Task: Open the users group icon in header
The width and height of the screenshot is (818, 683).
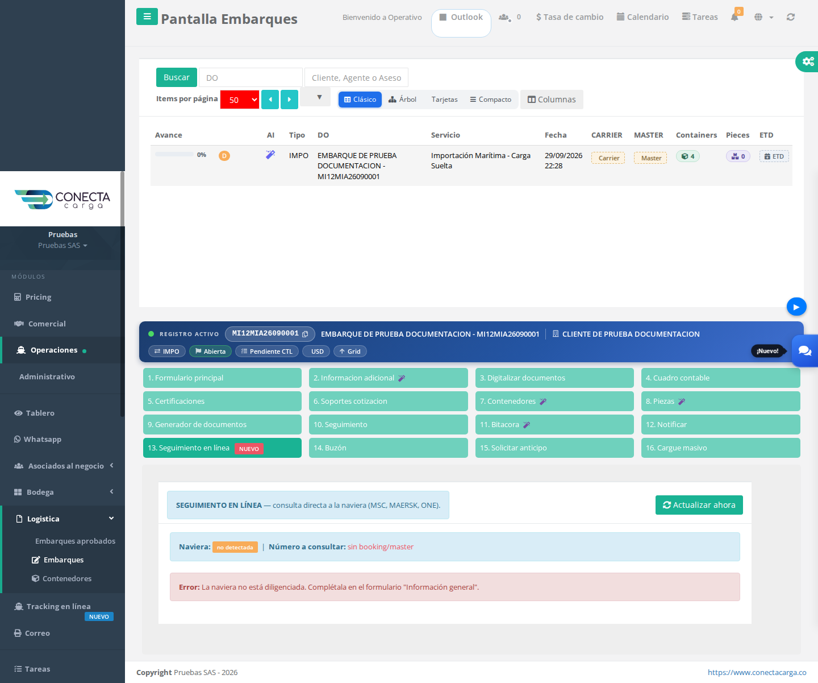Action: (x=504, y=17)
